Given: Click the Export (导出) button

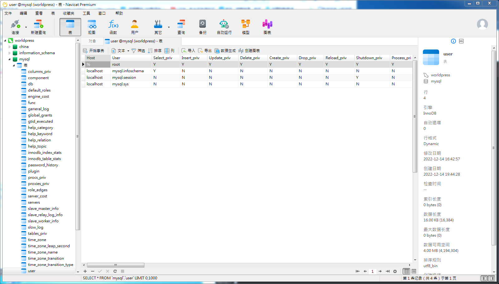Looking at the screenshot, I should click(x=205, y=51).
